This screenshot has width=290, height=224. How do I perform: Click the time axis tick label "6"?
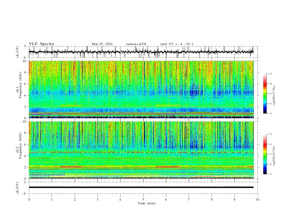pyautogui.click(x=166, y=199)
